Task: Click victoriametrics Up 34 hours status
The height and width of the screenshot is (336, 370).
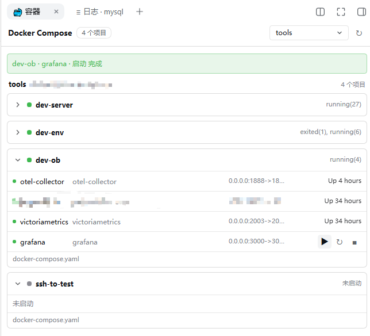Action: click(342, 221)
